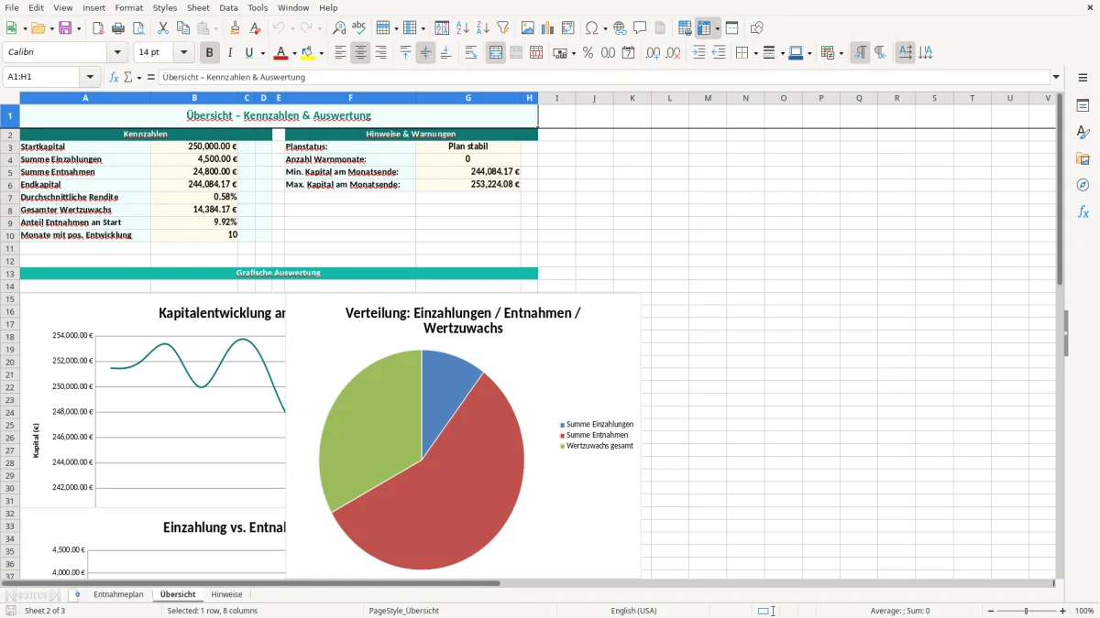This screenshot has width=1100, height=618.
Task: Click the zoom slider in the status bar
Action: [1027, 611]
